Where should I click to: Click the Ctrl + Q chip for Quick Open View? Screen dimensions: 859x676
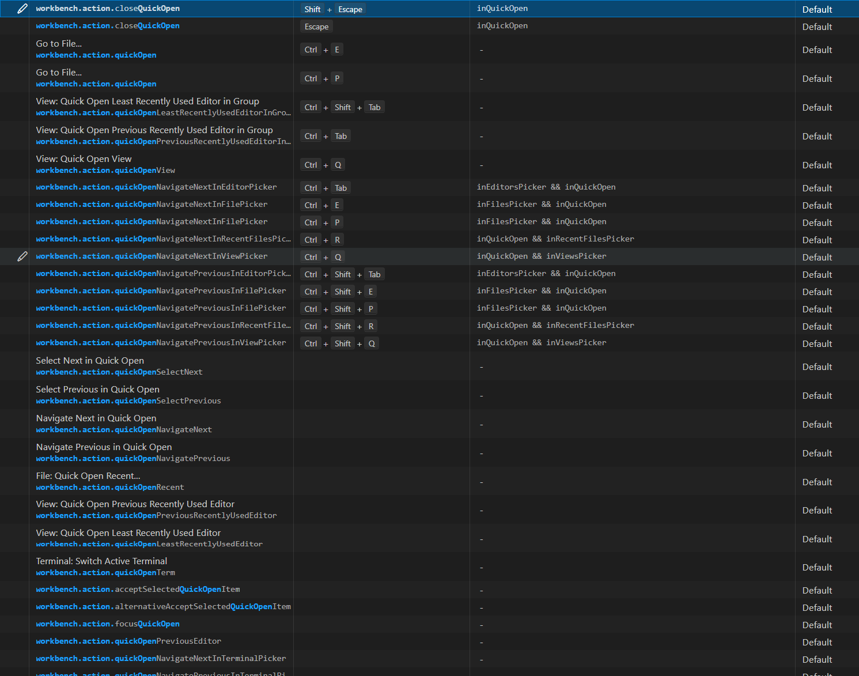pos(323,164)
